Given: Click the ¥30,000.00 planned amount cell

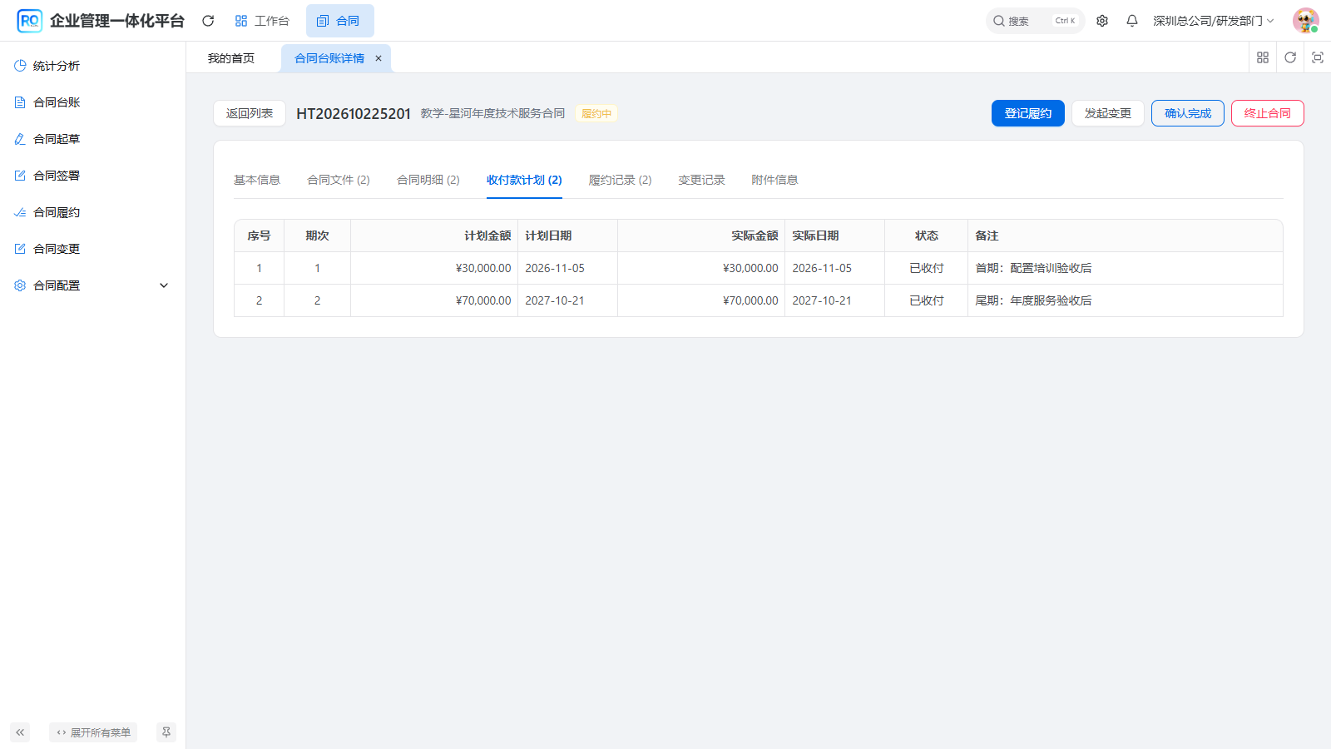Looking at the screenshot, I should tap(434, 268).
